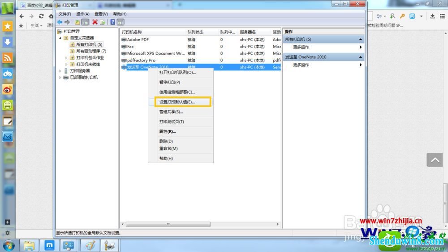Expand the 打印机包含作业 tree node
The width and height of the screenshot is (448, 252).
66,58
